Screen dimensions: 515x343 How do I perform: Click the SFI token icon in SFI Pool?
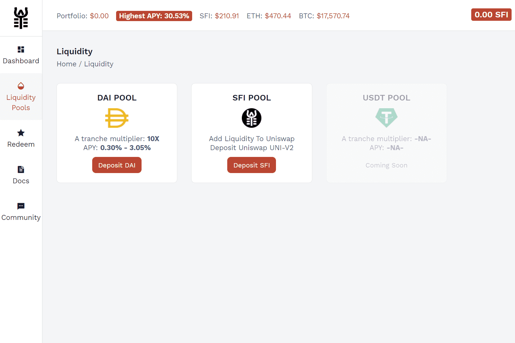coord(251,118)
